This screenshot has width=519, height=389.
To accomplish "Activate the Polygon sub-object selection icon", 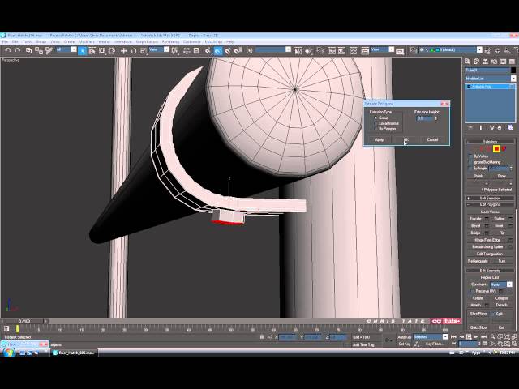I will point(496,148).
